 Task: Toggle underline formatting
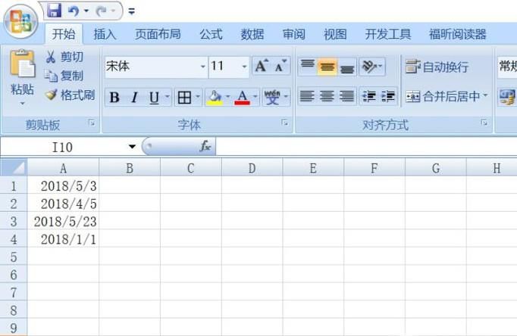154,97
